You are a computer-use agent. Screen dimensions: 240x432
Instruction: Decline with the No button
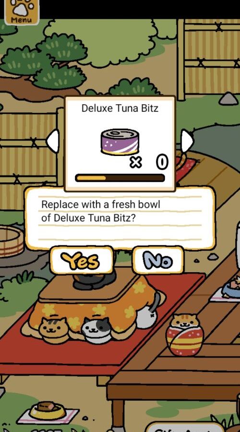pos(158,260)
